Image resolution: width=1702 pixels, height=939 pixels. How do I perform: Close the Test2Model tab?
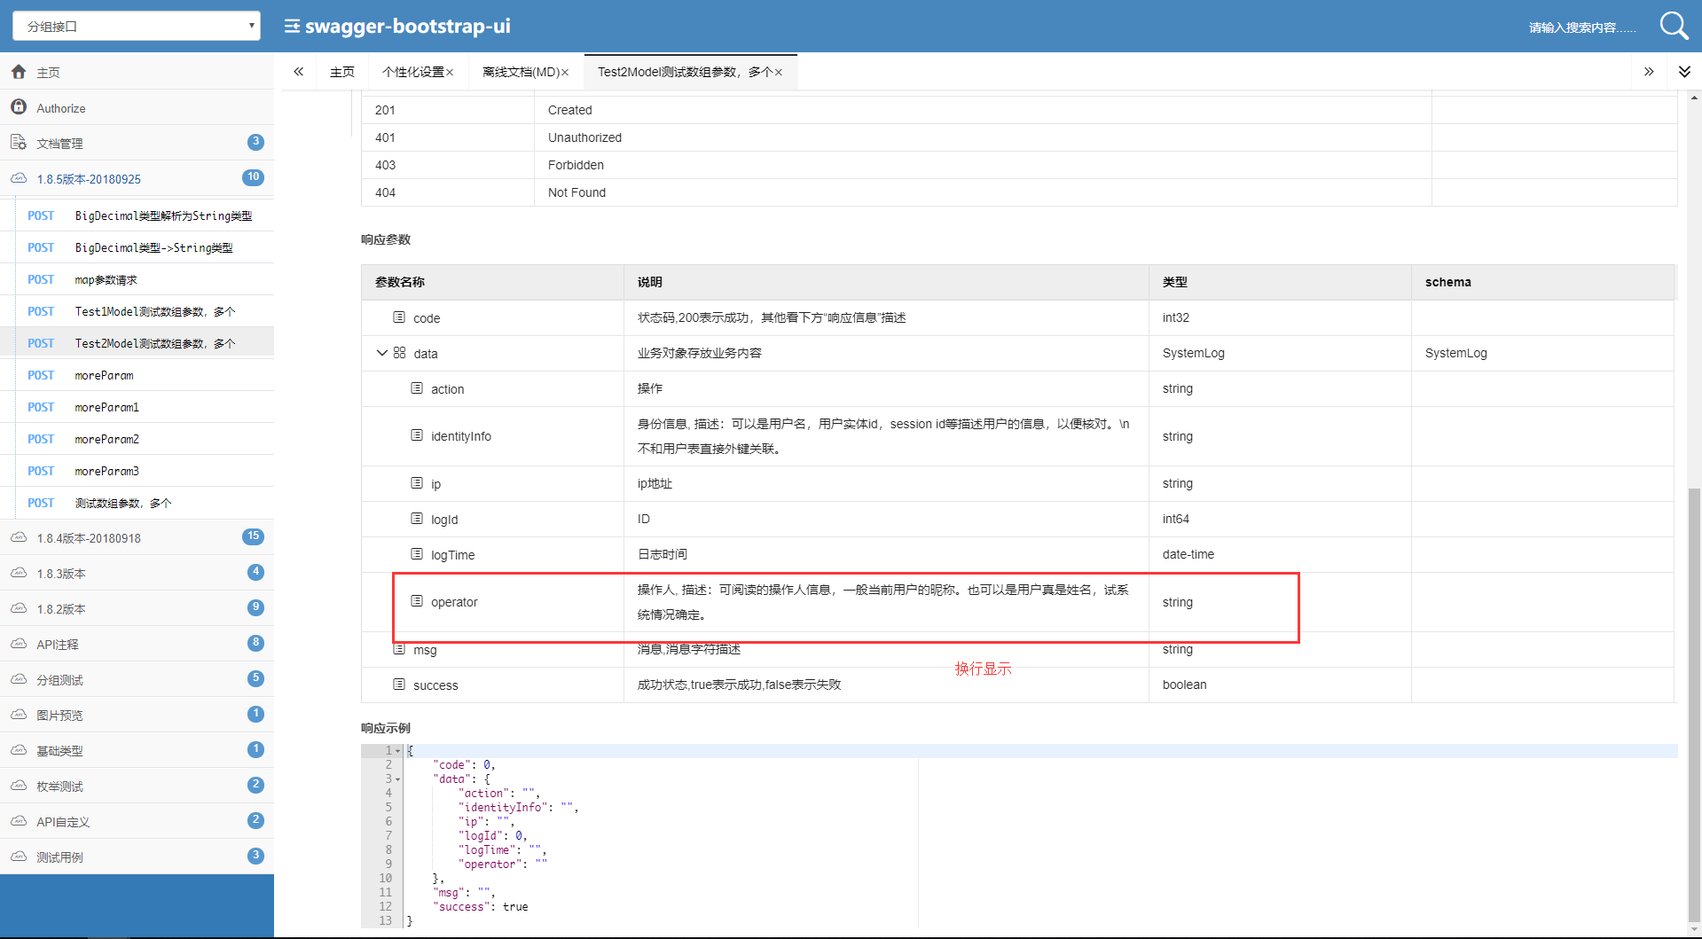click(x=779, y=73)
